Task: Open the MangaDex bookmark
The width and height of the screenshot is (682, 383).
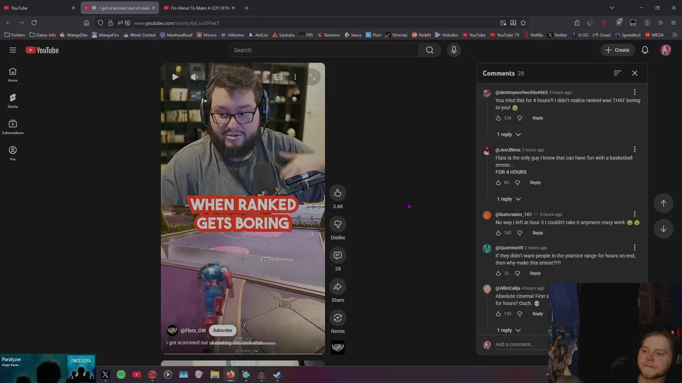Action: [x=74, y=35]
